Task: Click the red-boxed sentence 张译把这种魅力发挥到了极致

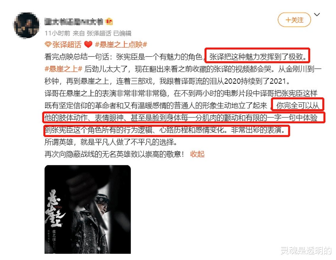Action: [258, 57]
